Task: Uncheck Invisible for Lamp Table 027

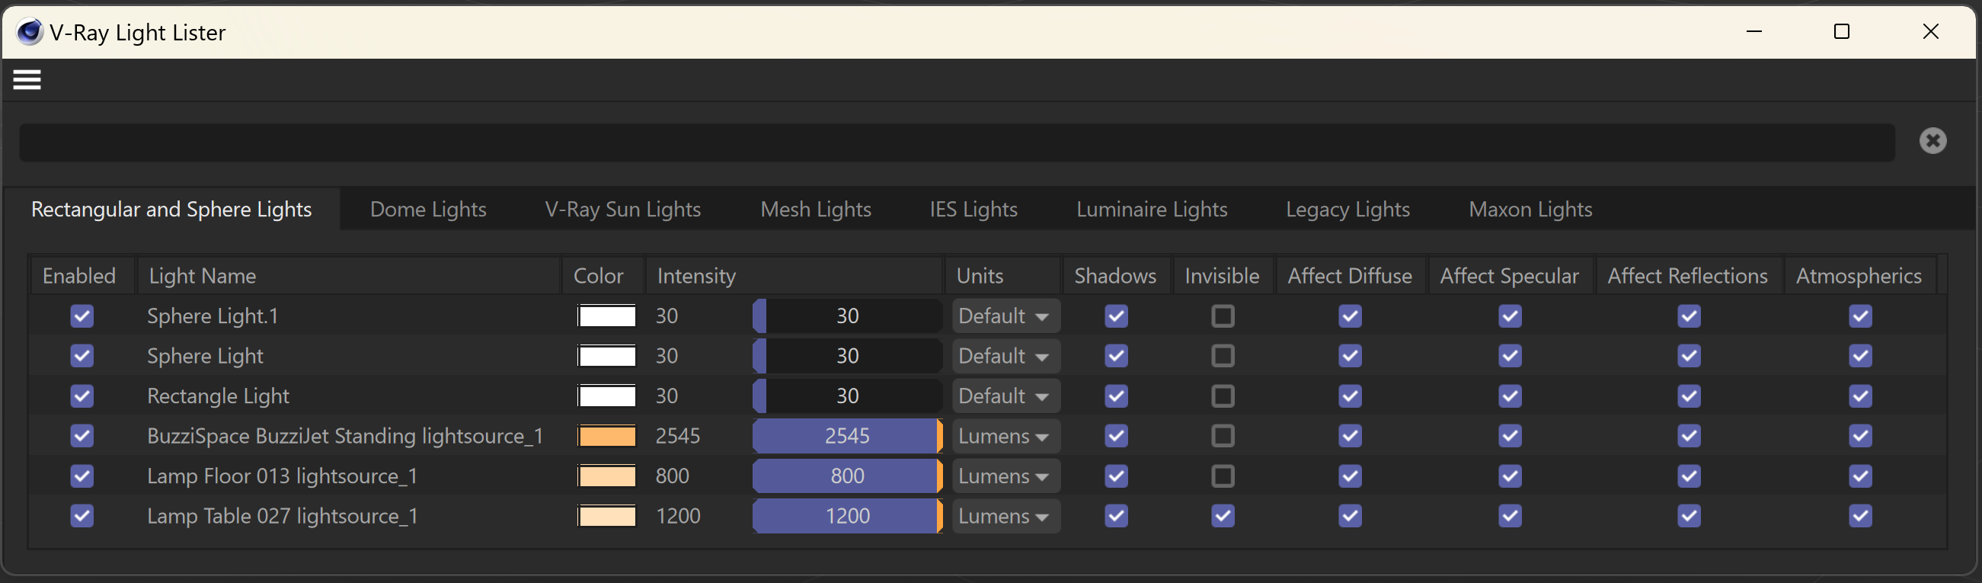Action: click(1223, 516)
